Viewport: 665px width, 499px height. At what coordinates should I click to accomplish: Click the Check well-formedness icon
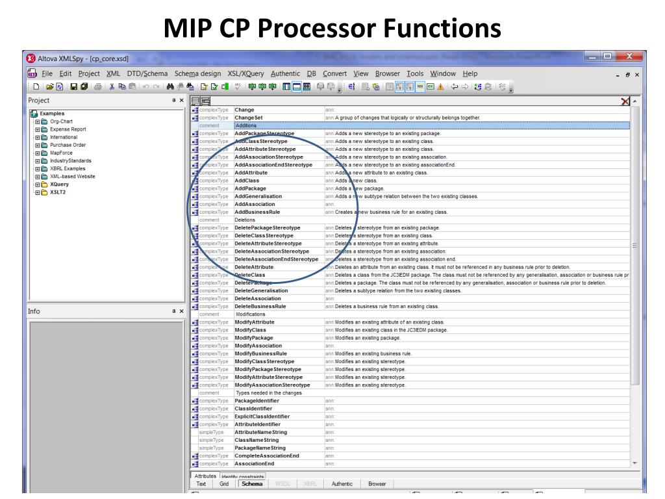(x=204, y=86)
